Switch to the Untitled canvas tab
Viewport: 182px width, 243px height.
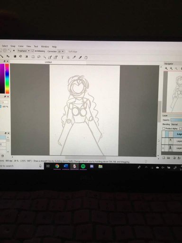pos(48,62)
